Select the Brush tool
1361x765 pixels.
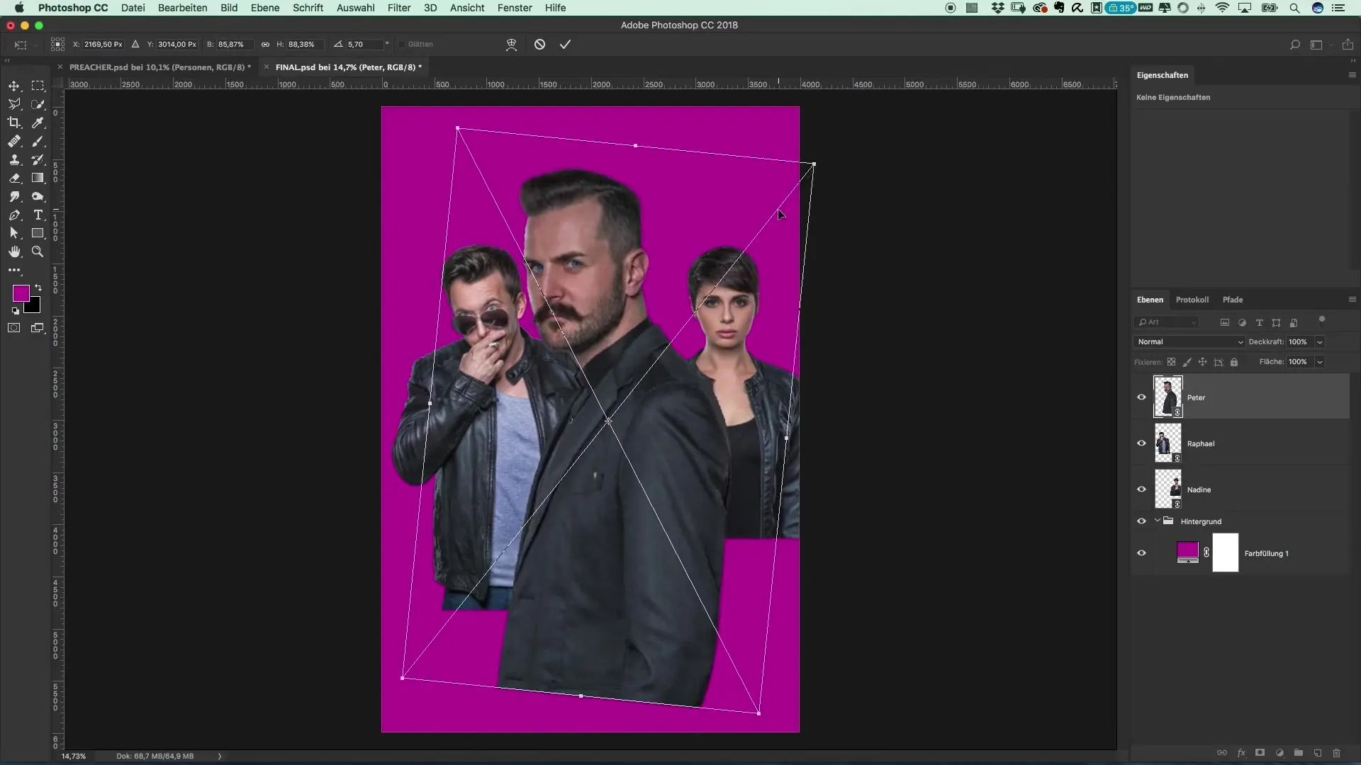coord(38,141)
